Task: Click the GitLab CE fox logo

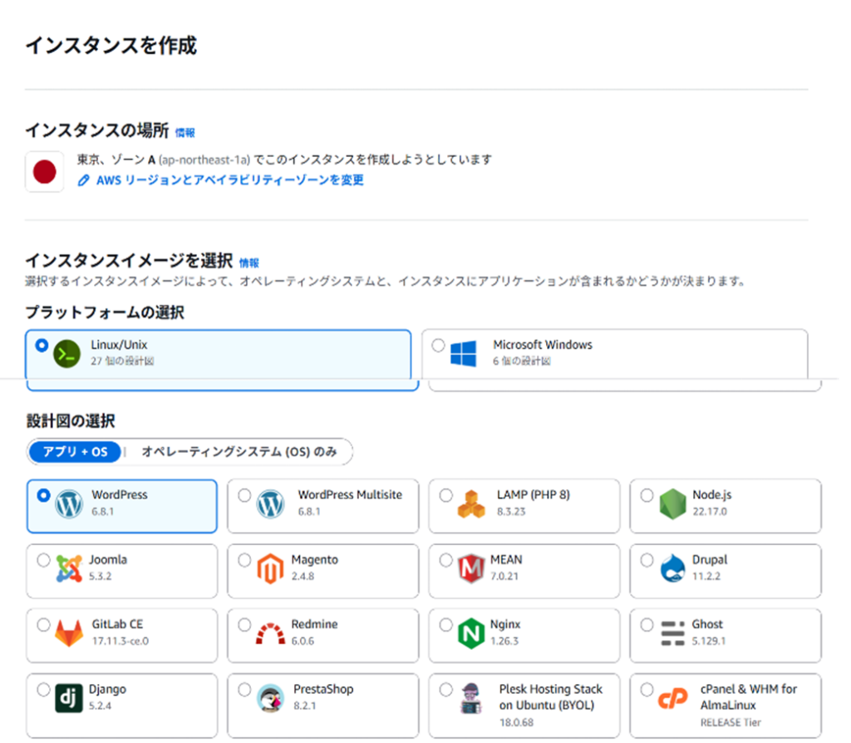Action: [69, 633]
